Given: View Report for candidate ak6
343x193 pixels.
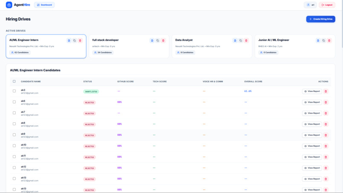Looking at the screenshot, I should 312,102.
